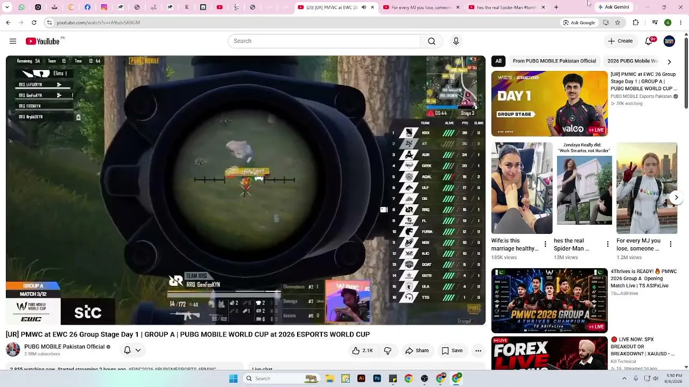Screen dimensions: 689x387
Task: Open browser extensions puzzle icon
Action: tap(636, 23)
